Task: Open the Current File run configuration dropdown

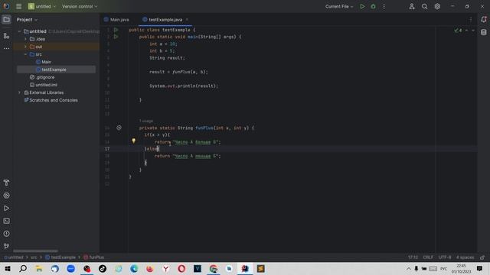Action: click(339, 6)
